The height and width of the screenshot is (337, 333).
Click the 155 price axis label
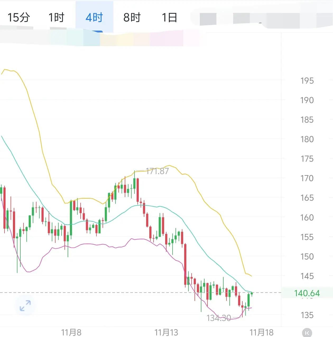coord(307,237)
